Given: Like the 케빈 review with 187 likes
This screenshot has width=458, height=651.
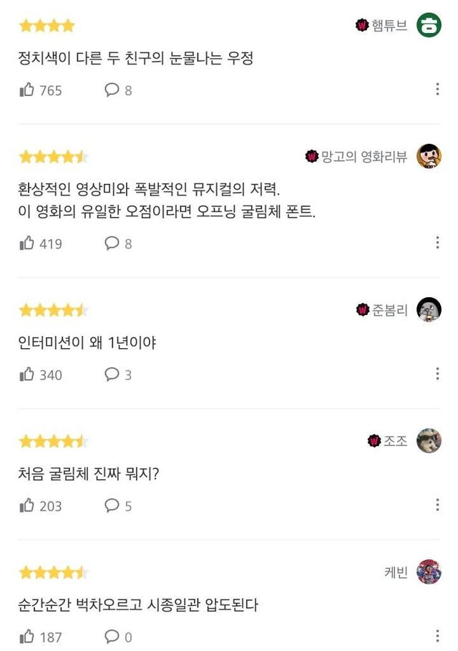Looking at the screenshot, I should [27, 636].
